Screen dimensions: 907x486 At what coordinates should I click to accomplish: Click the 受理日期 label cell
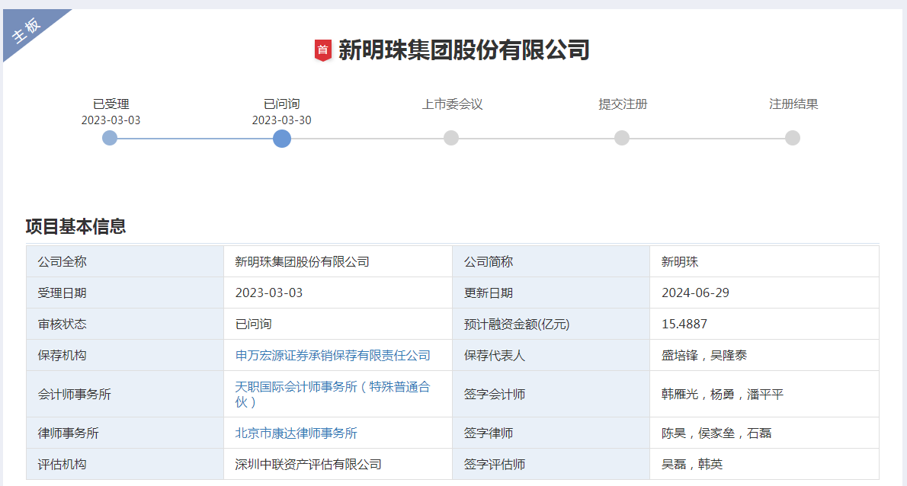point(125,293)
